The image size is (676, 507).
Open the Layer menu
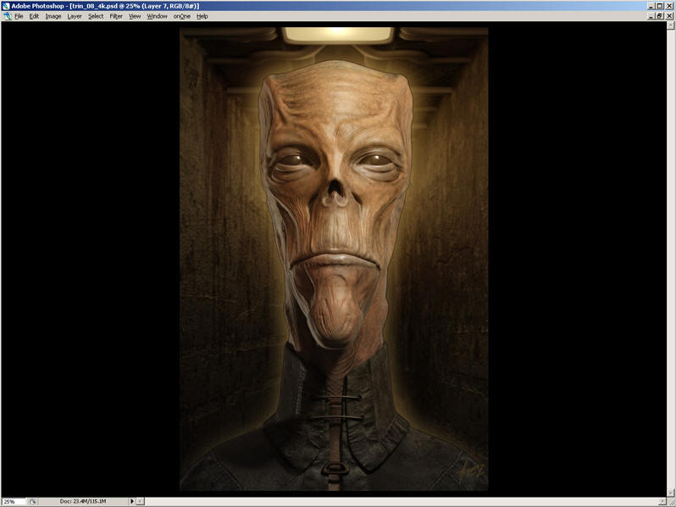[75, 16]
